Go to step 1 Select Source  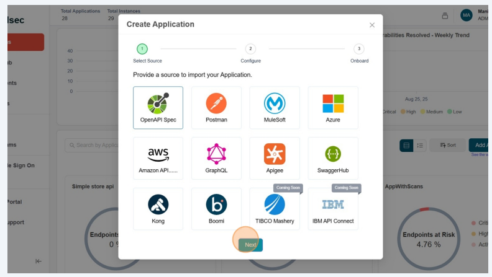tap(142, 49)
